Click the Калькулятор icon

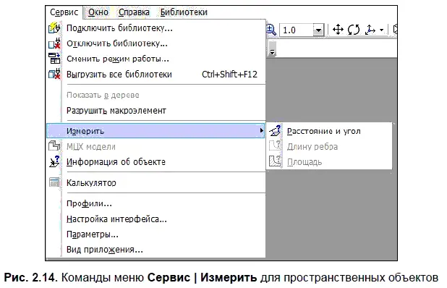pyautogui.click(x=54, y=182)
